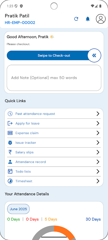Tap the Swipe to Check-out slider handle
The image size is (108, 240).
(94, 55)
